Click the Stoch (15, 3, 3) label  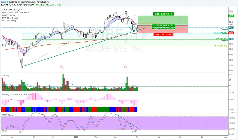pos(9,115)
